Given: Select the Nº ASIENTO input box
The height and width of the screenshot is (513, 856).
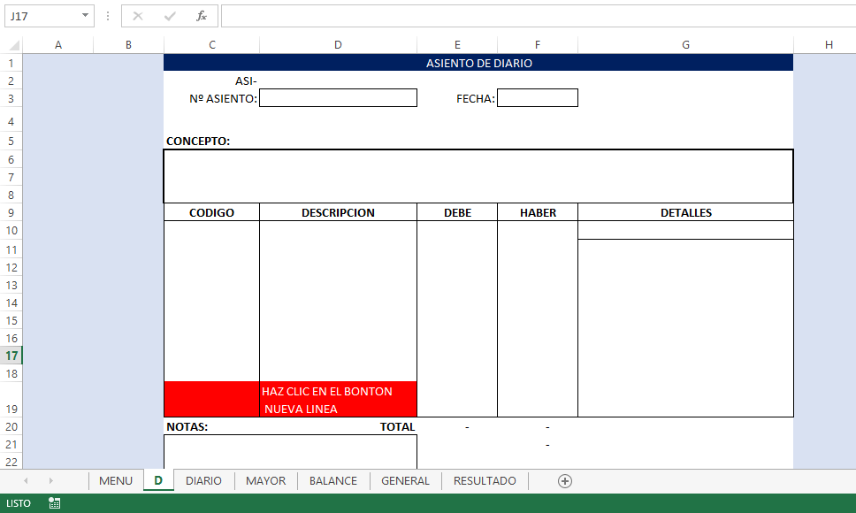Looking at the screenshot, I should (338, 98).
